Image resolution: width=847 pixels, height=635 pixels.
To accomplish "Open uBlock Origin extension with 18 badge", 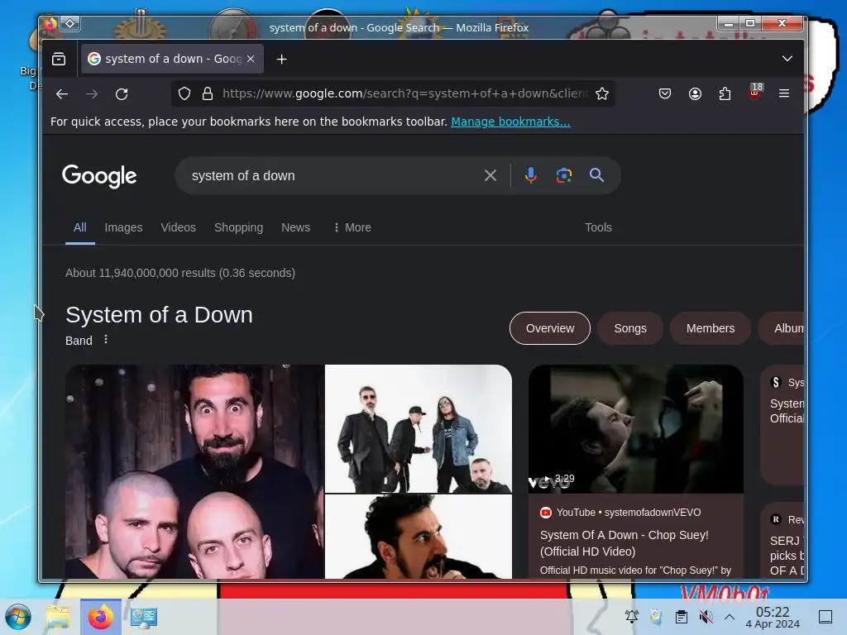I will (x=755, y=93).
